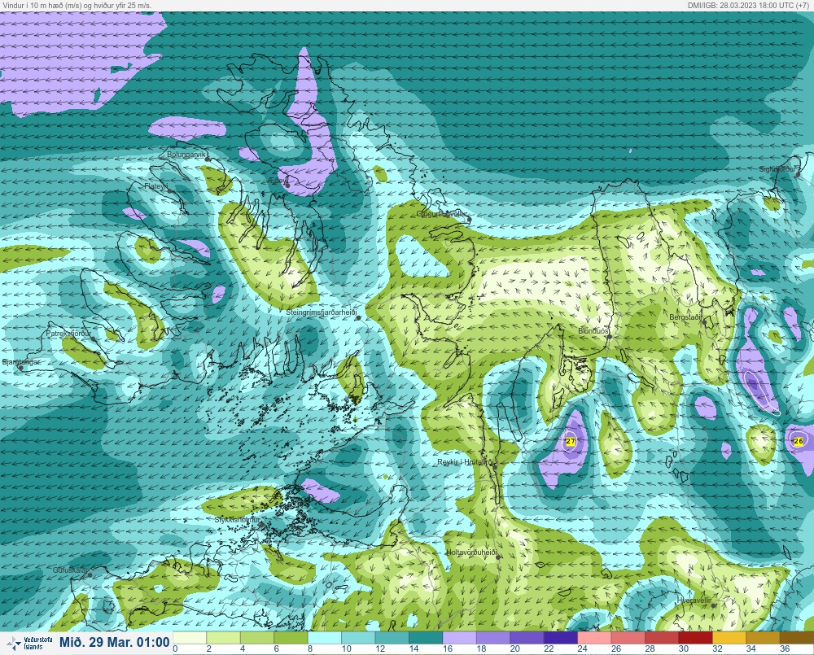This screenshot has width=814, height=655.
Task: Click the Siglufjörður station label
Action: point(777,169)
